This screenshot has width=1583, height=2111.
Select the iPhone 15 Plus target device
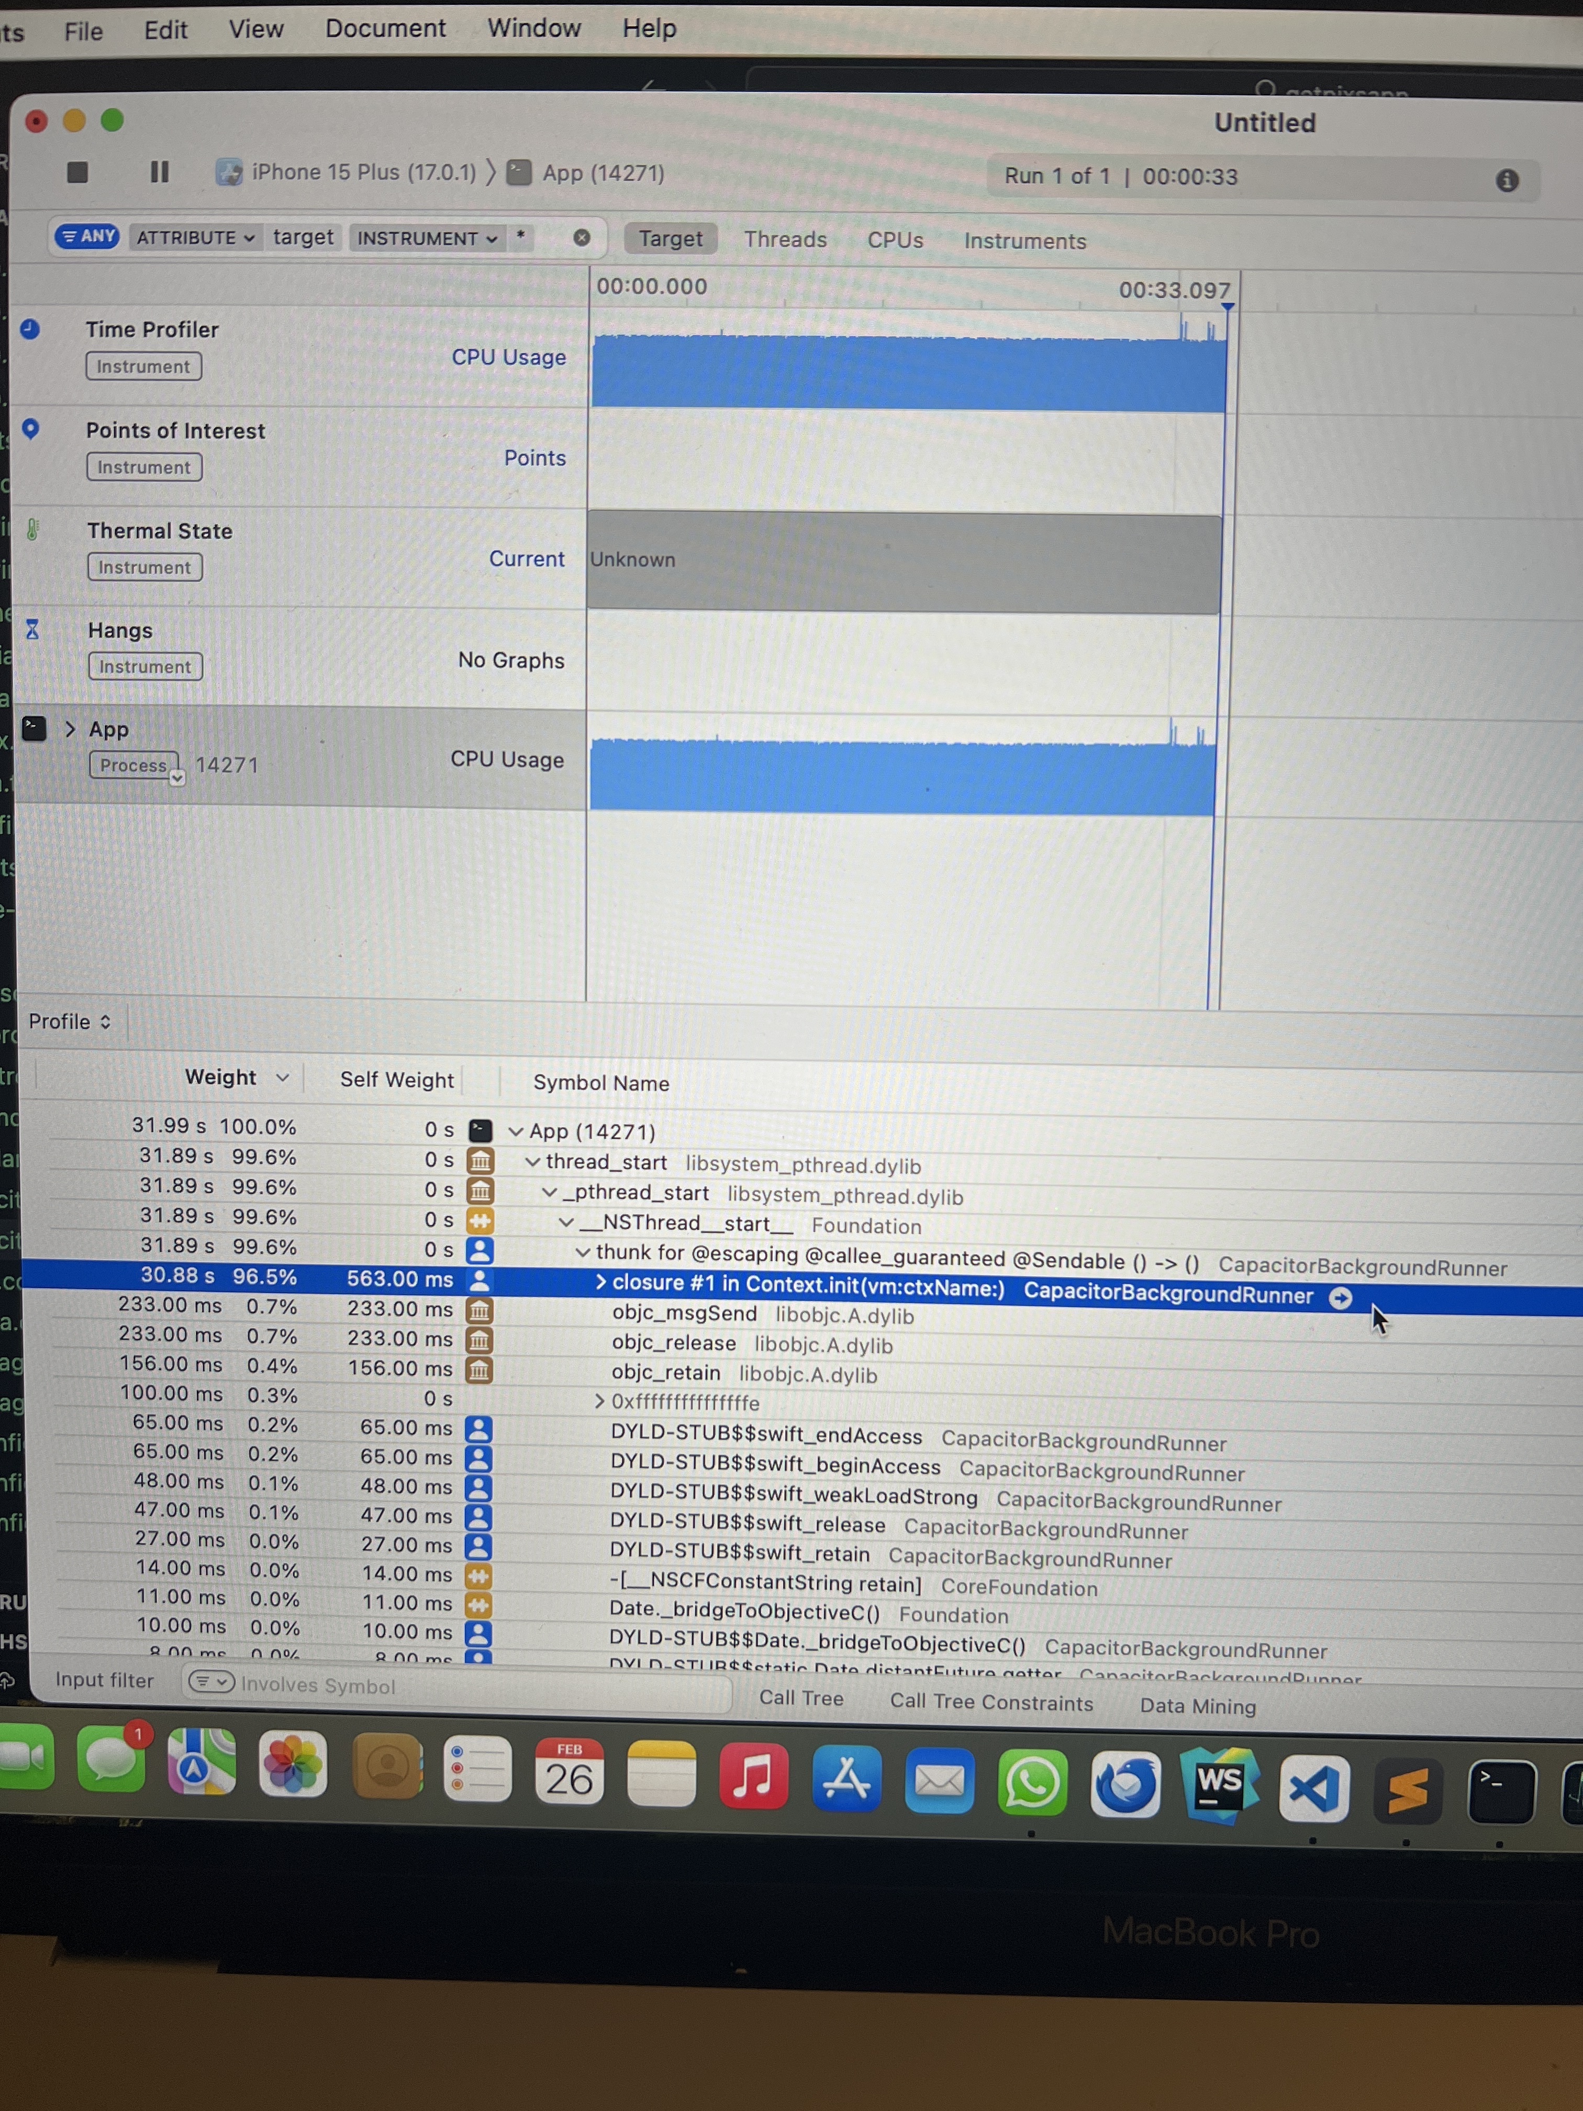pyautogui.click(x=347, y=172)
